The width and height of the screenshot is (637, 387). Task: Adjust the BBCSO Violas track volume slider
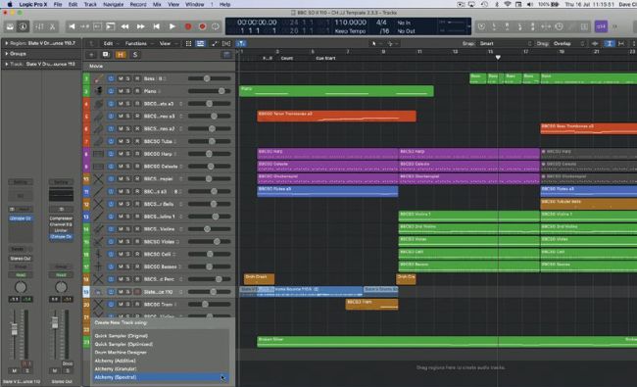209,242
